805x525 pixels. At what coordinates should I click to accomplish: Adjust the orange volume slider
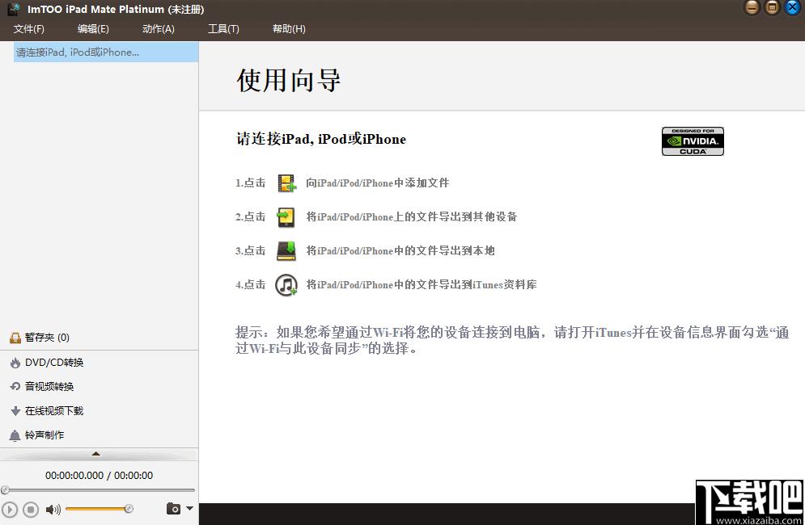pyautogui.click(x=99, y=509)
